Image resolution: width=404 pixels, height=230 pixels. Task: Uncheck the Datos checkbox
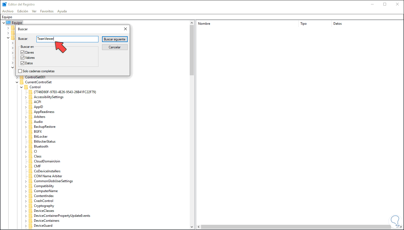coord(23,63)
